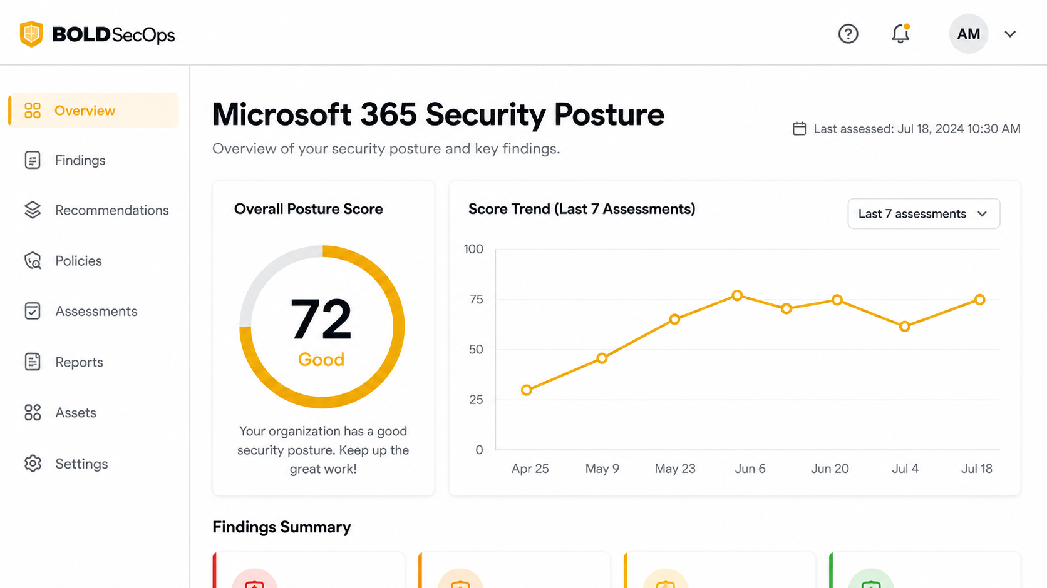
Task: Click the AM user avatar
Action: [x=968, y=34]
